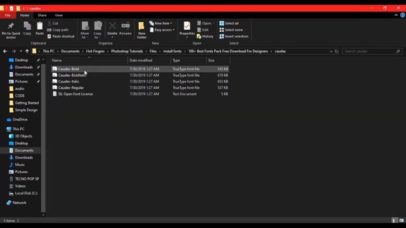This screenshot has width=406, height=228.
Task: Select SIL Open Font License file
Action: 140,94
